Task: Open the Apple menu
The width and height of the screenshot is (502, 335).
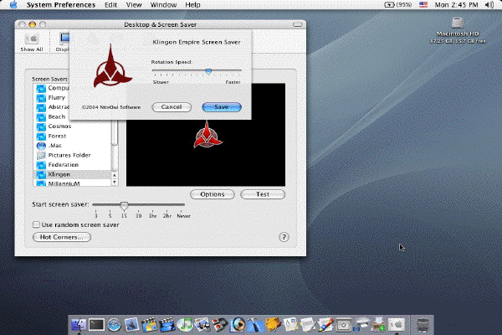Action: [x=13, y=5]
